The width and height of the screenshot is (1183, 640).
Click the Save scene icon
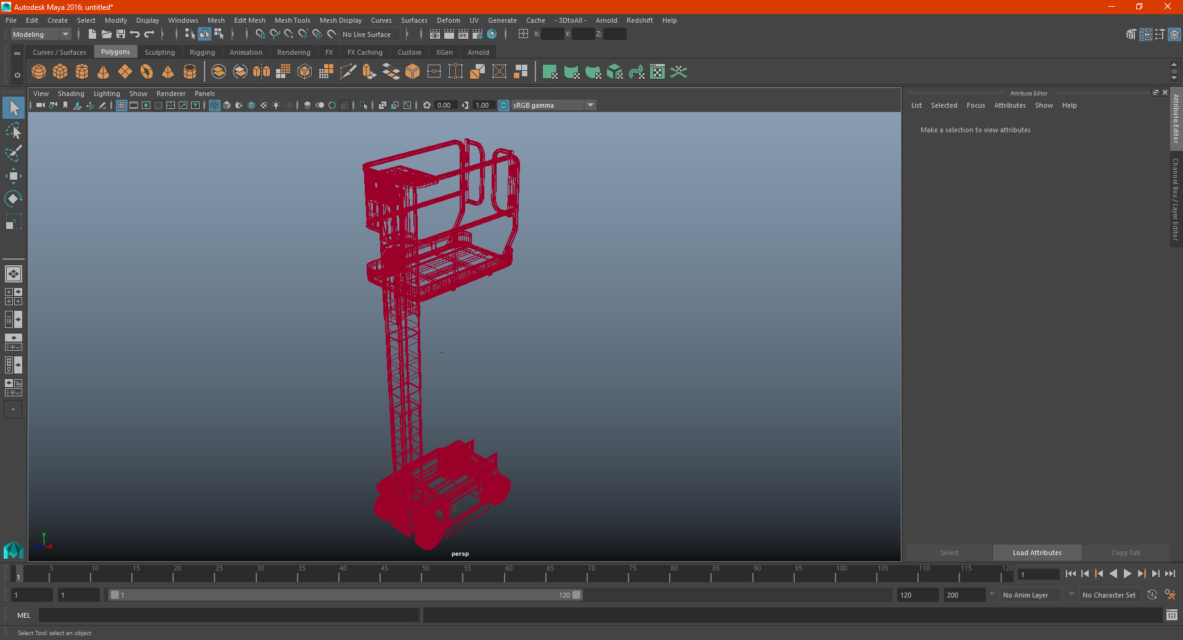click(x=121, y=34)
